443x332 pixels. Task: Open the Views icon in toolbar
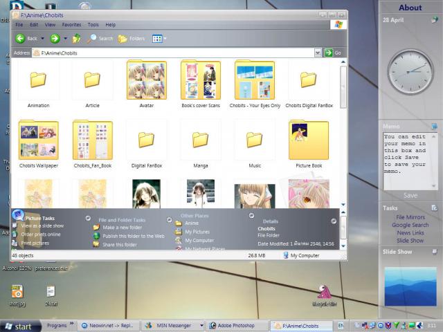click(x=157, y=39)
